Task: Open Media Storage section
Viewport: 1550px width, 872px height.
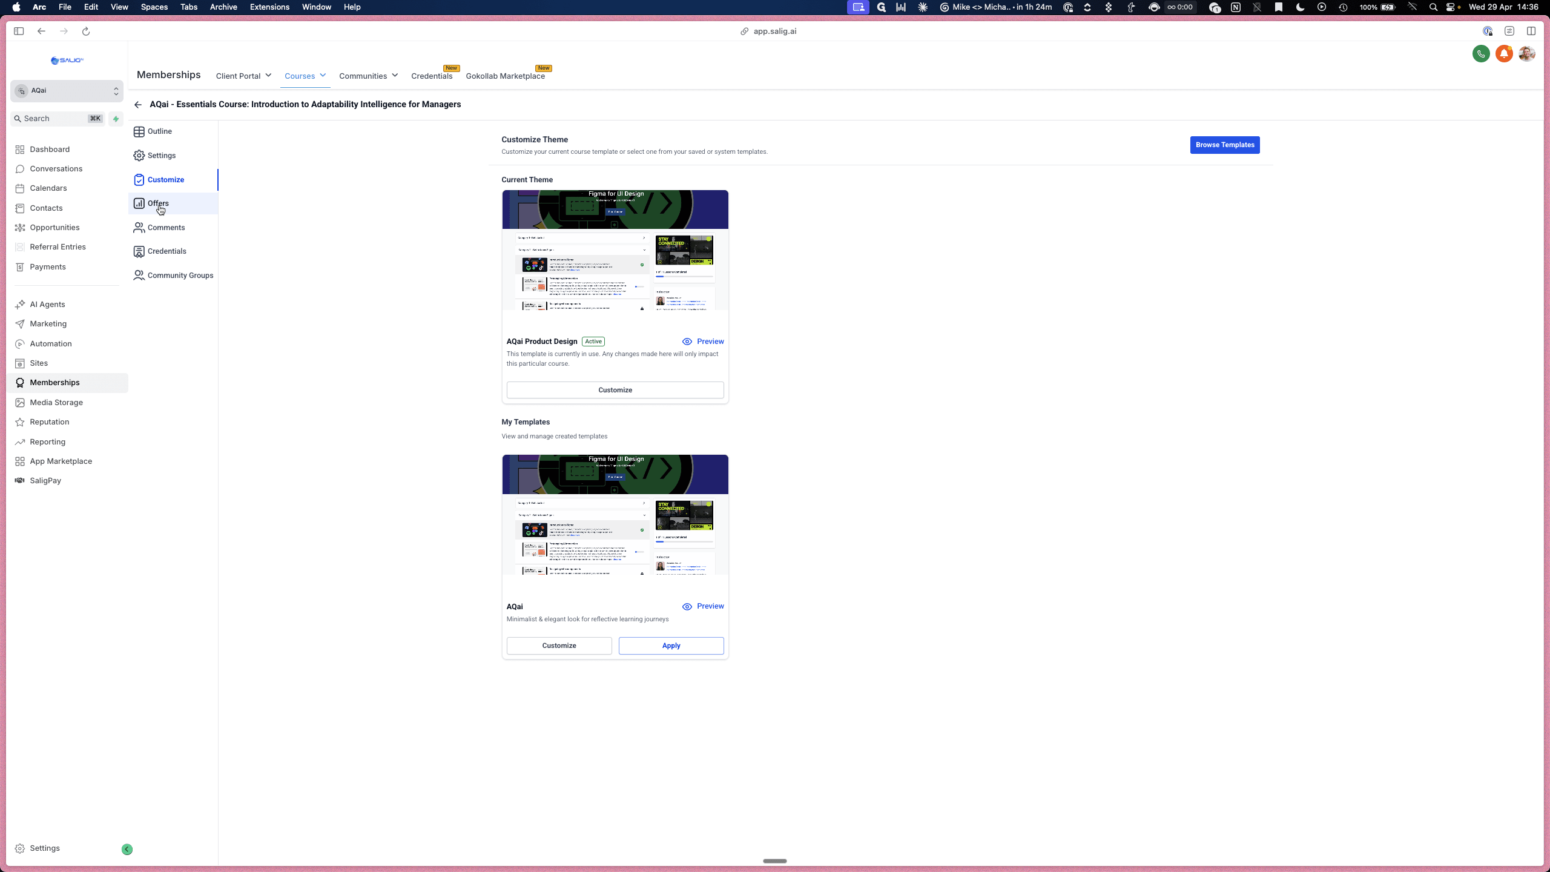Action: coord(56,403)
